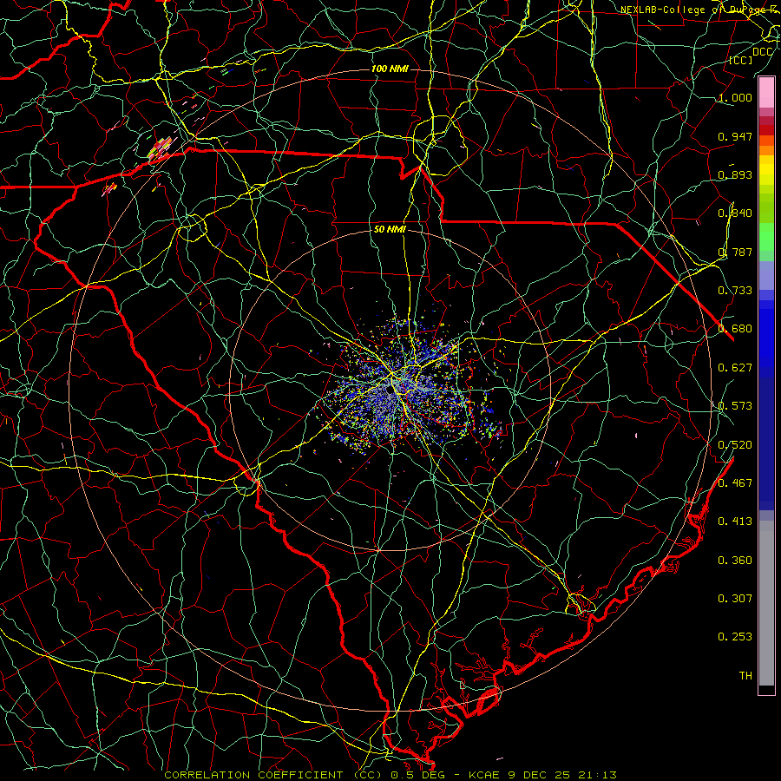Image resolution: width=781 pixels, height=781 pixels.
Task: Select the 0.893 legend value
Action: pyautogui.click(x=735, y=174)
